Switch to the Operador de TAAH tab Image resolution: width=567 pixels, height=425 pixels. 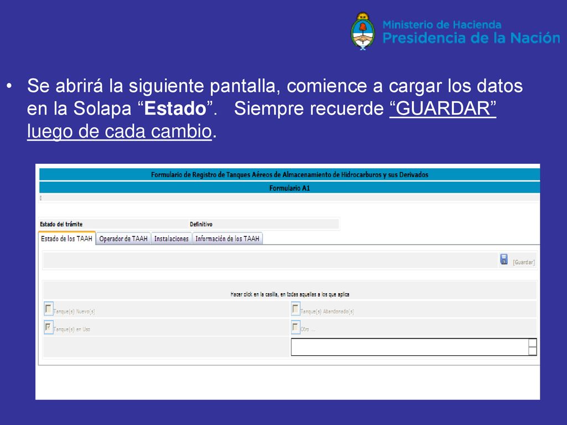click(123, 239)
